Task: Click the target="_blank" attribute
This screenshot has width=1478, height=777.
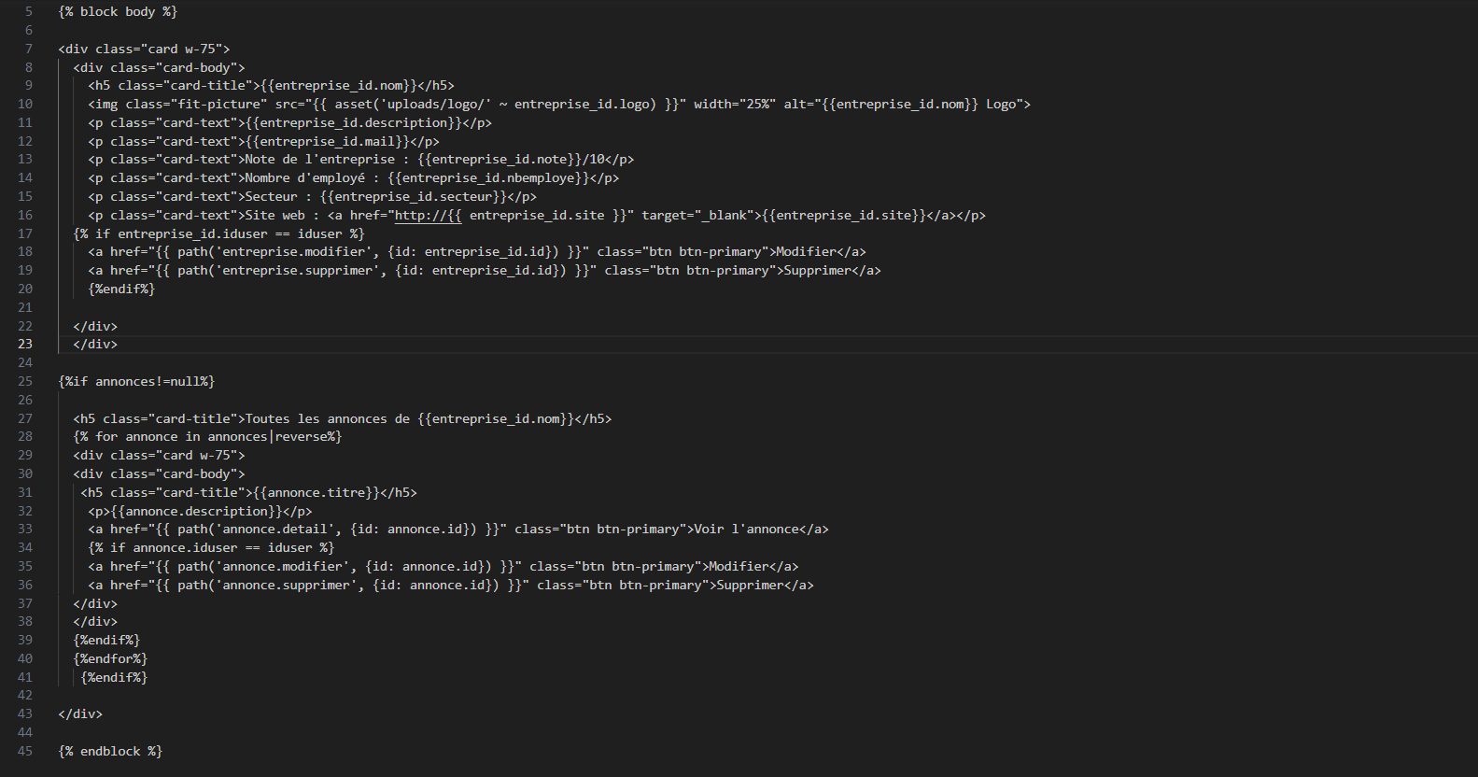Action: point(697,215)
